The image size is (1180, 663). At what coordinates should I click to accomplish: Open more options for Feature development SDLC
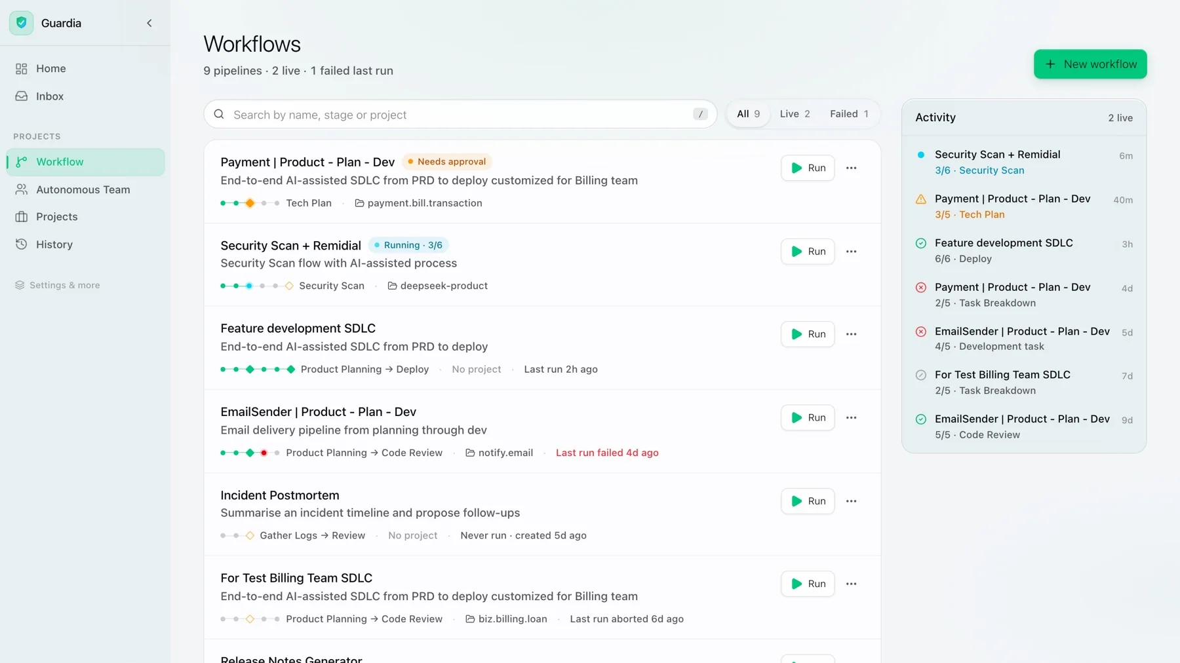851,334
